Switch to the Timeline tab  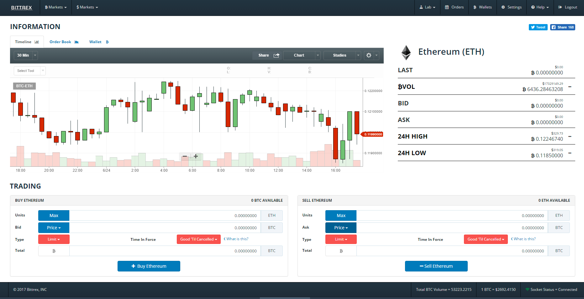(27, 42)
